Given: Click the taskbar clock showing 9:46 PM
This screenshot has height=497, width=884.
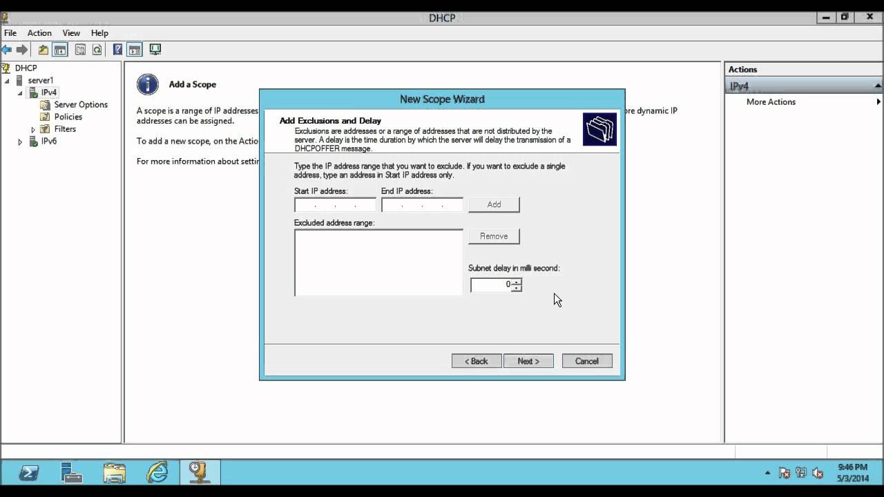Looking at the screenshot, I should [852, 473].
